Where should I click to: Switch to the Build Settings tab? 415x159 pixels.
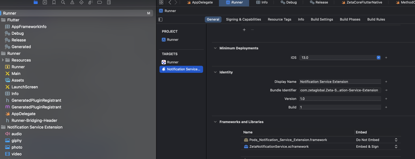(x=322, y=19)
